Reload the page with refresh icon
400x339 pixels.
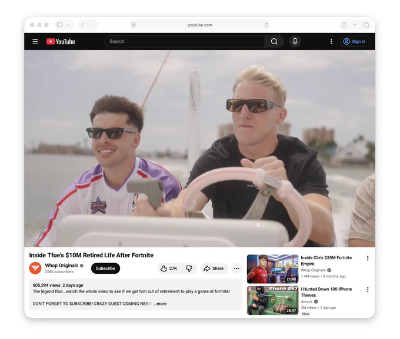(x=266, y=25)
